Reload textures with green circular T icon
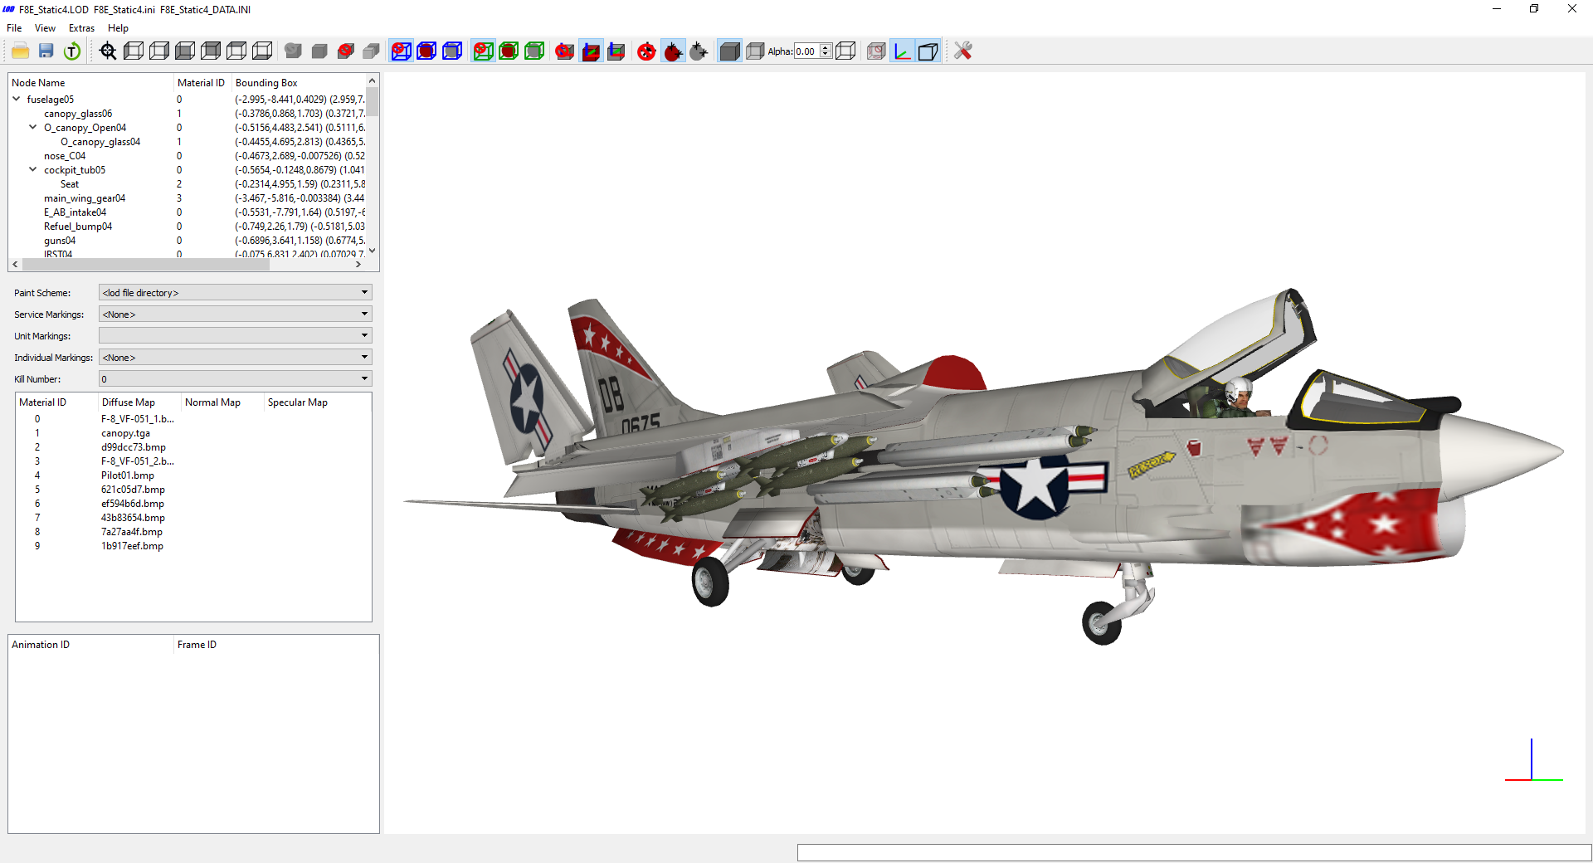The height and width of the screenshot is (863, 1593). (x=72, y=51)
